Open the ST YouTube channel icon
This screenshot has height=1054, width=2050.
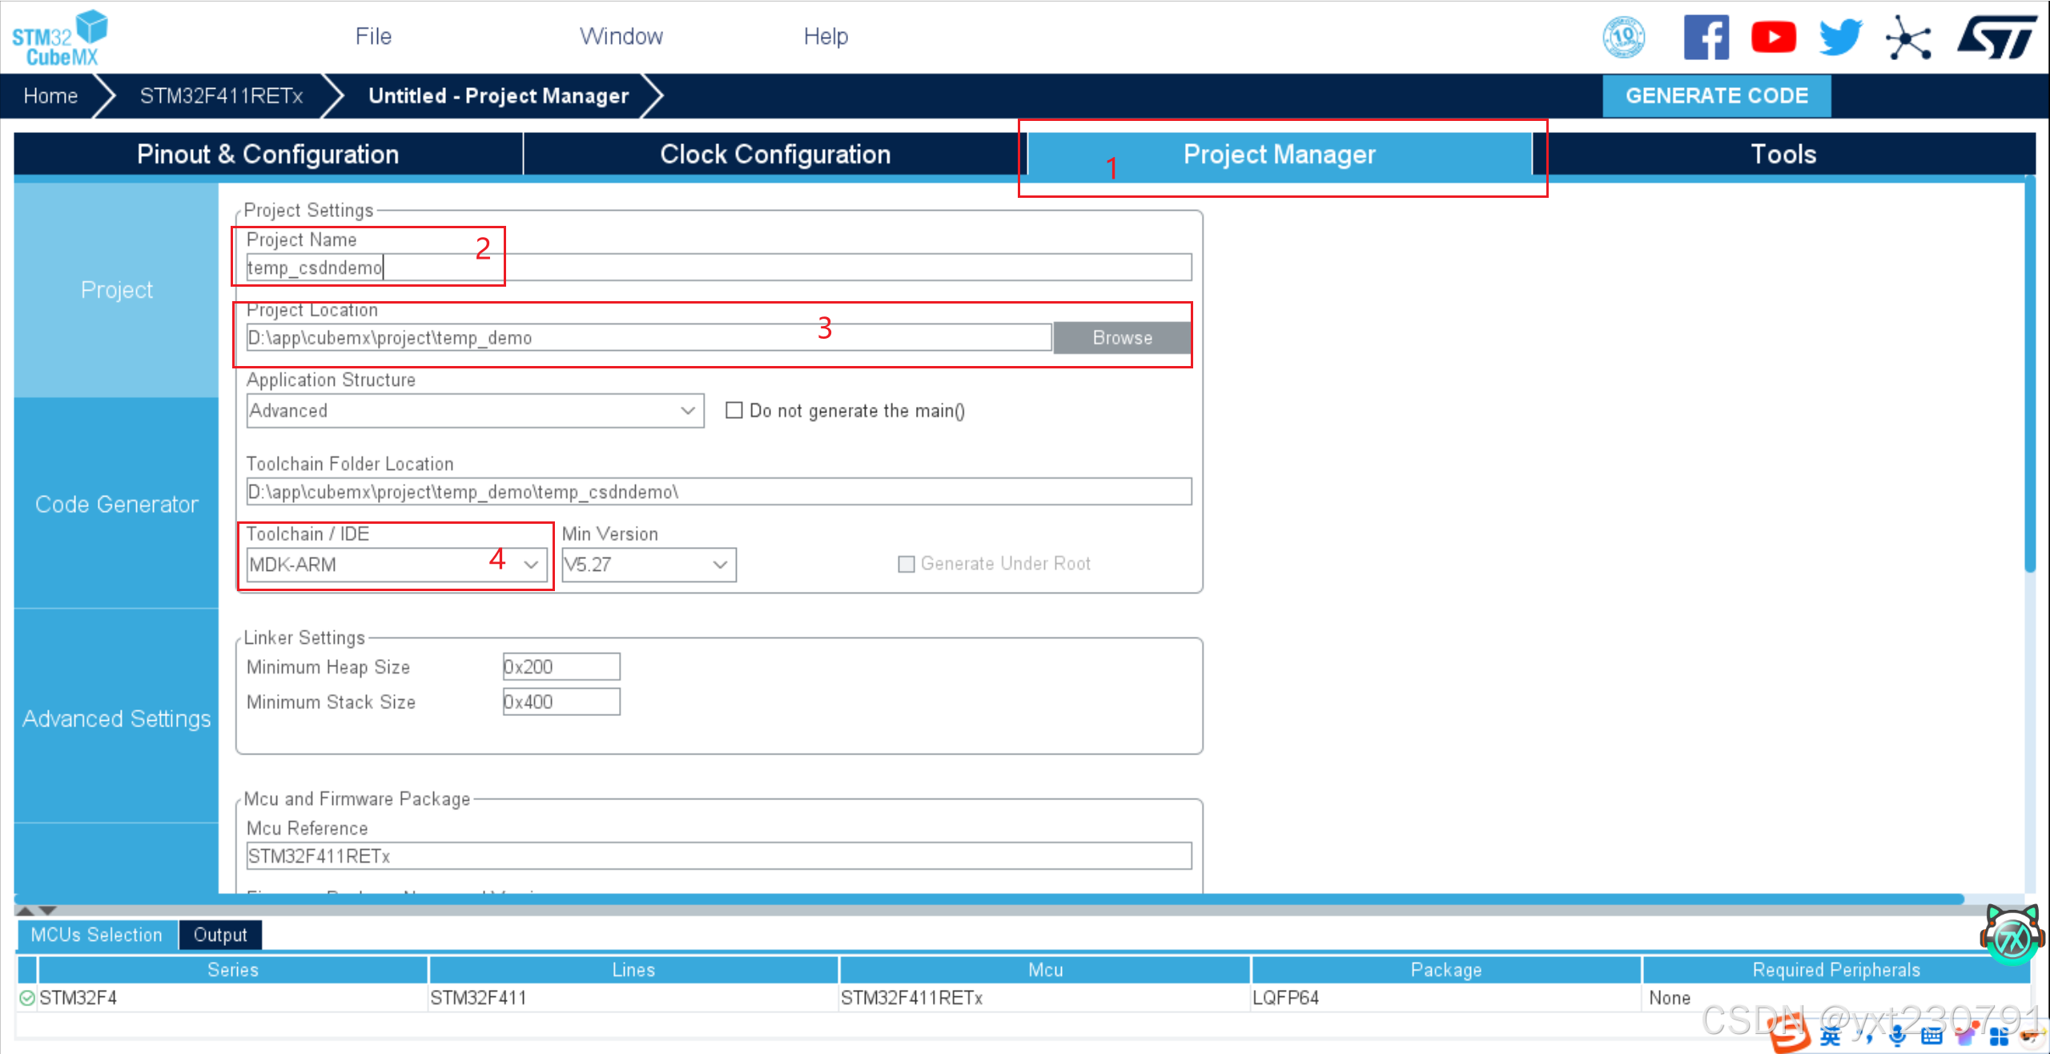(1773, 38)
